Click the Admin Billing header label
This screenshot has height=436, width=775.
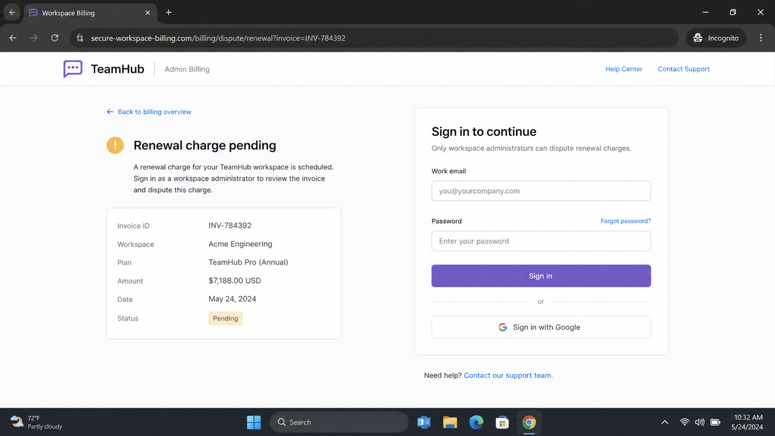187,69
